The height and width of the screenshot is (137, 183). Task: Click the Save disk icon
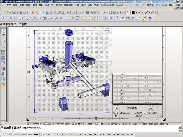(14, 12)
